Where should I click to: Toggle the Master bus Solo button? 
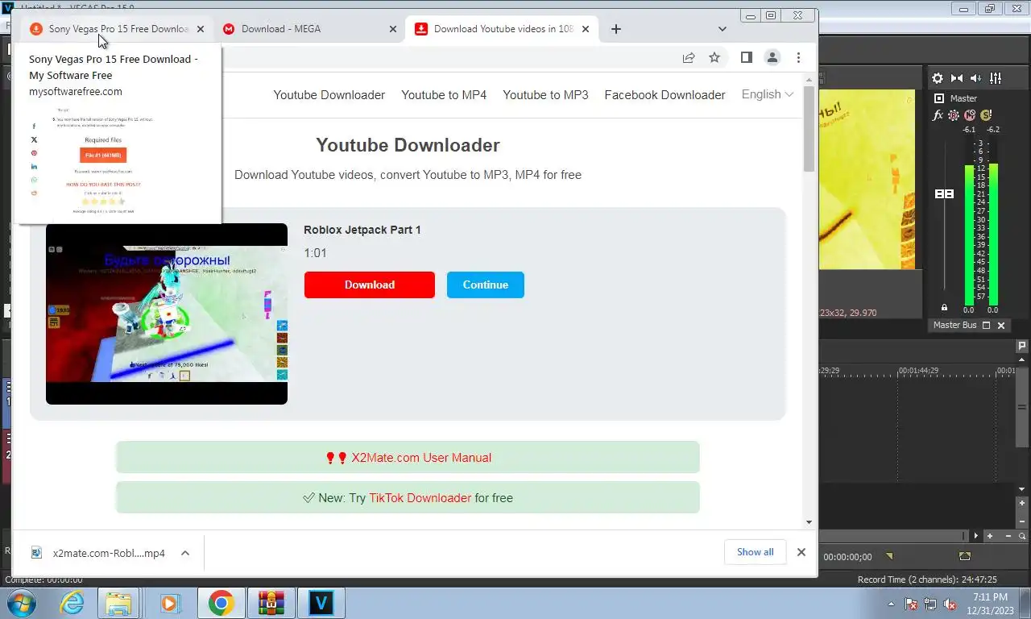[x=986, y=115]
